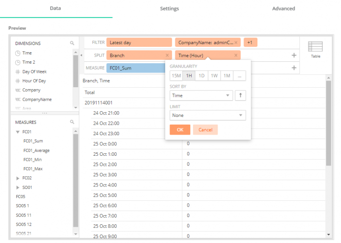Switch to the Advanced tab
The image size is (341, 243).
(283, 9)
